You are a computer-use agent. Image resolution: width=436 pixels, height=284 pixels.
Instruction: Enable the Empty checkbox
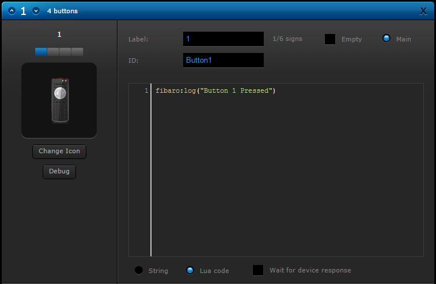[330, 39]
